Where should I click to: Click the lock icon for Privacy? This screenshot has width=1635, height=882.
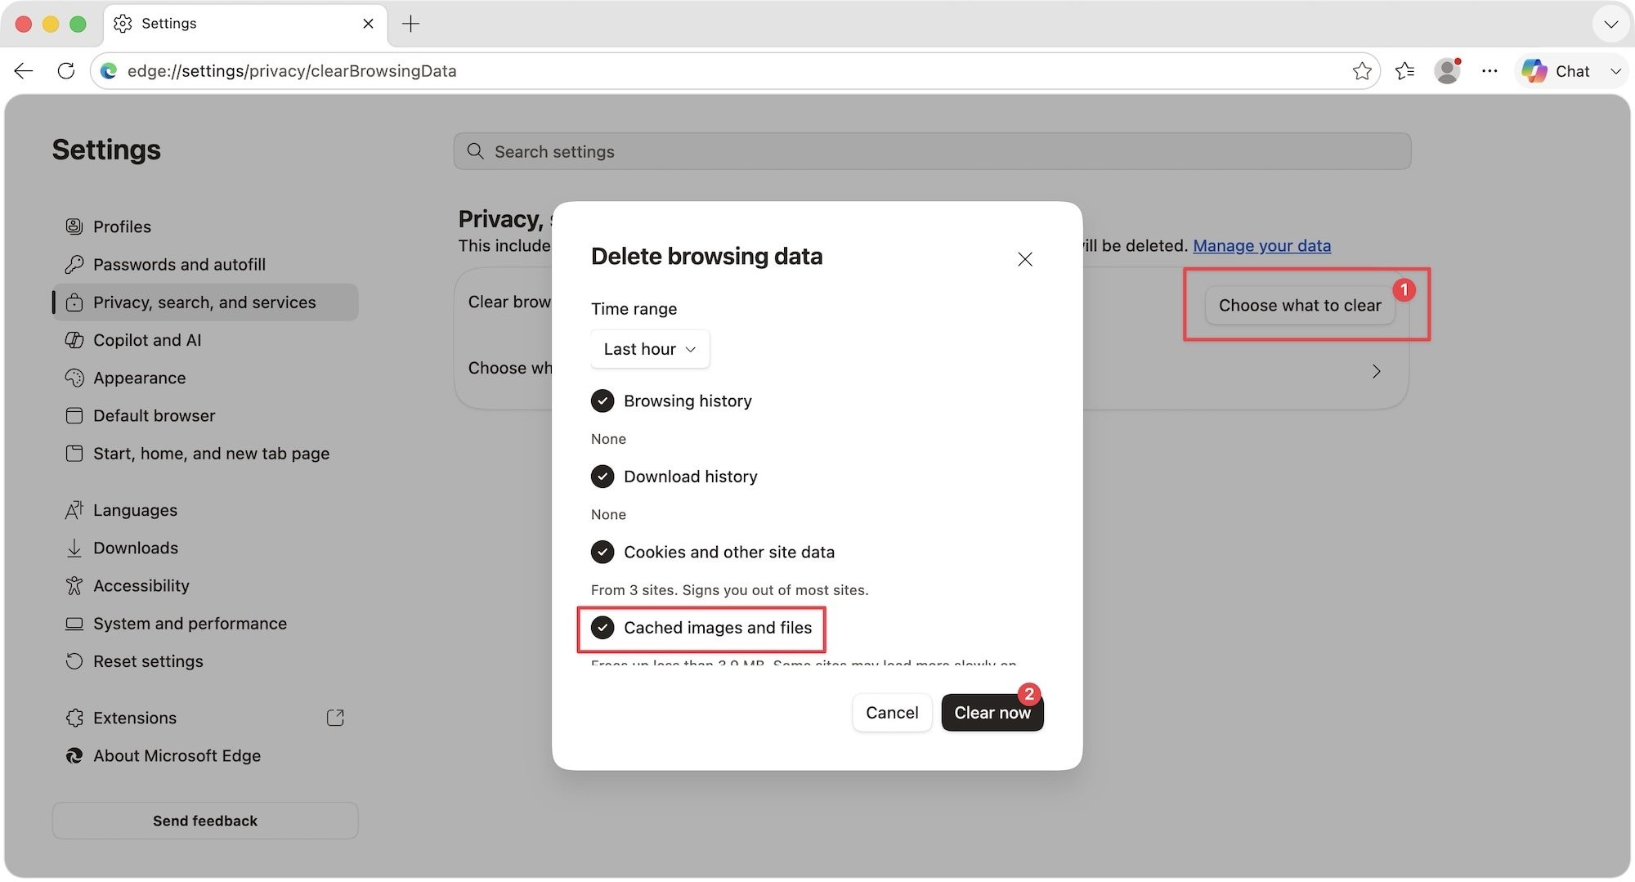click(74, 302)
